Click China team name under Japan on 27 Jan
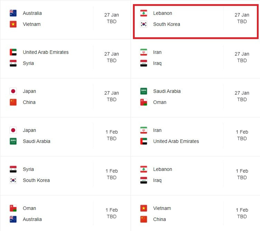The image size is (260, 231). (29, 102)
